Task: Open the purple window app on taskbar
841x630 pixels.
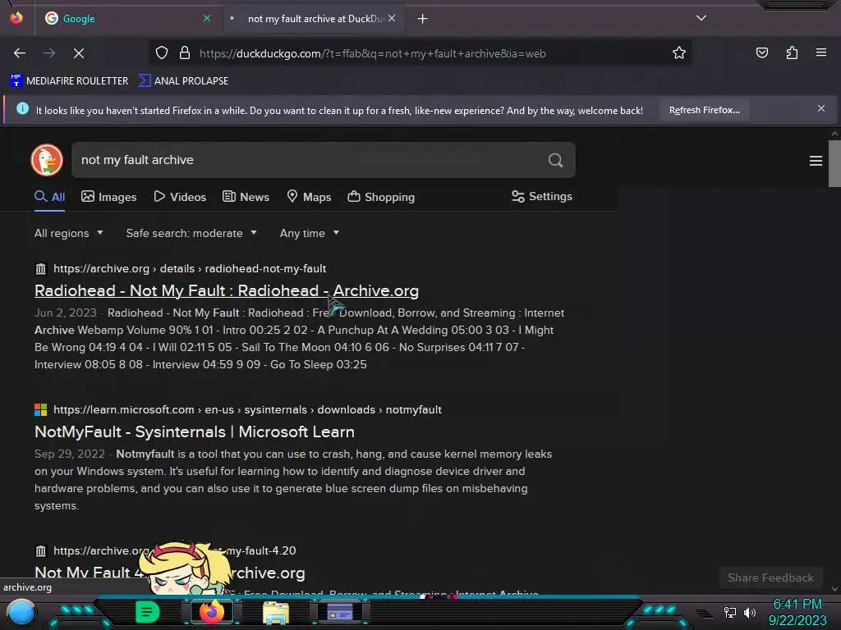Action: 340,612
